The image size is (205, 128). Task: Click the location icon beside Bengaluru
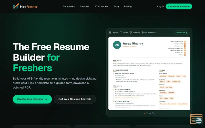point(185,46)
